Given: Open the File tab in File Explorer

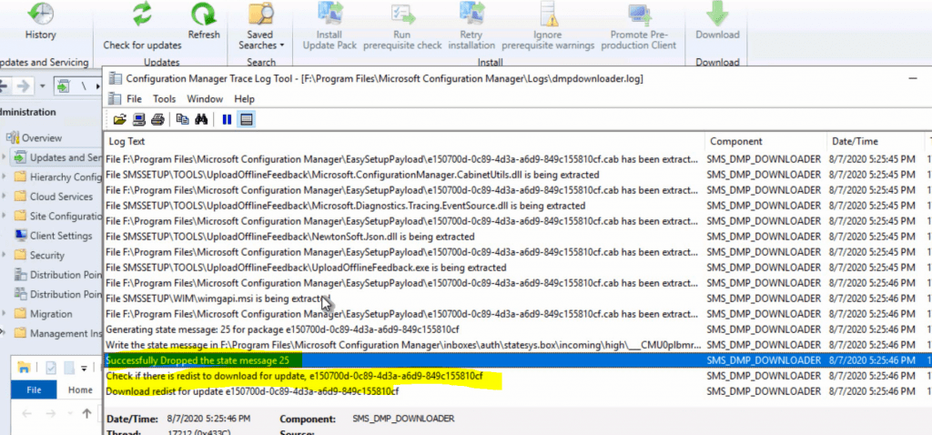Looking at the screenshot, I should tap(34, 389).
